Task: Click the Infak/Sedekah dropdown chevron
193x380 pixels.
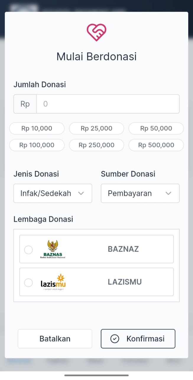Action: coord(81,193)
